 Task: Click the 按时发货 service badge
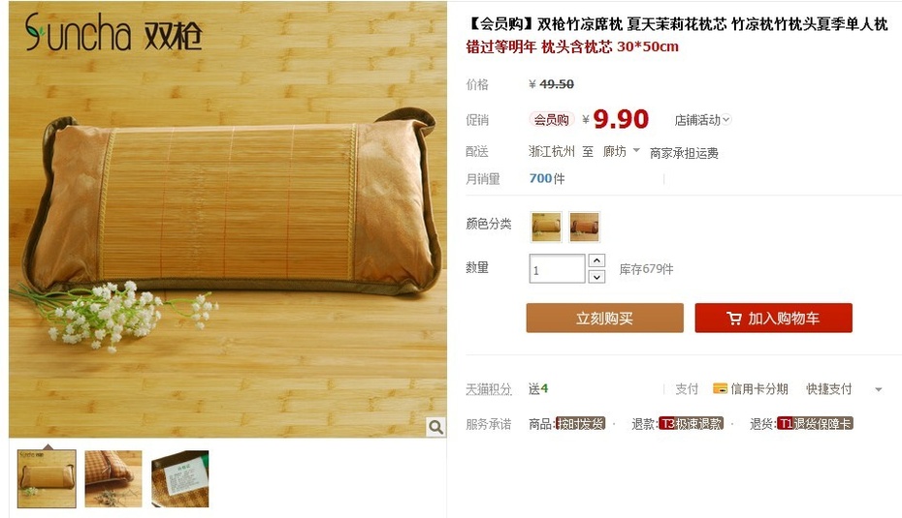(580, 424)
